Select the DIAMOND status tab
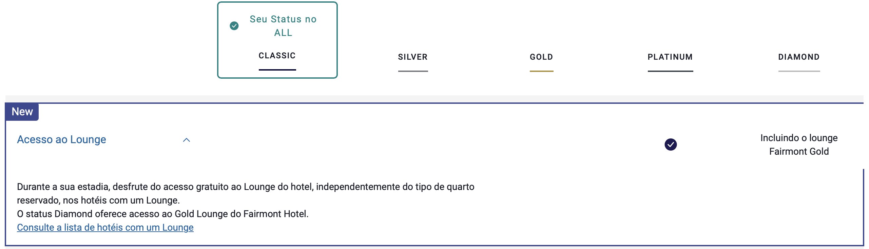 [799, 57]
